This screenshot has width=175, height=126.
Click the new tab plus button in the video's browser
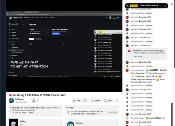point(40,12)
